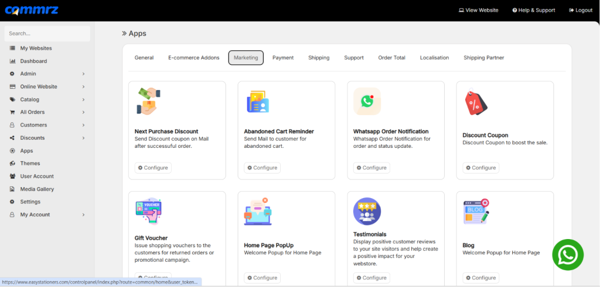Click the Home Page PopUp laptop icon
Viewport: 600px width, 287px height.
(x=258, y=212)
